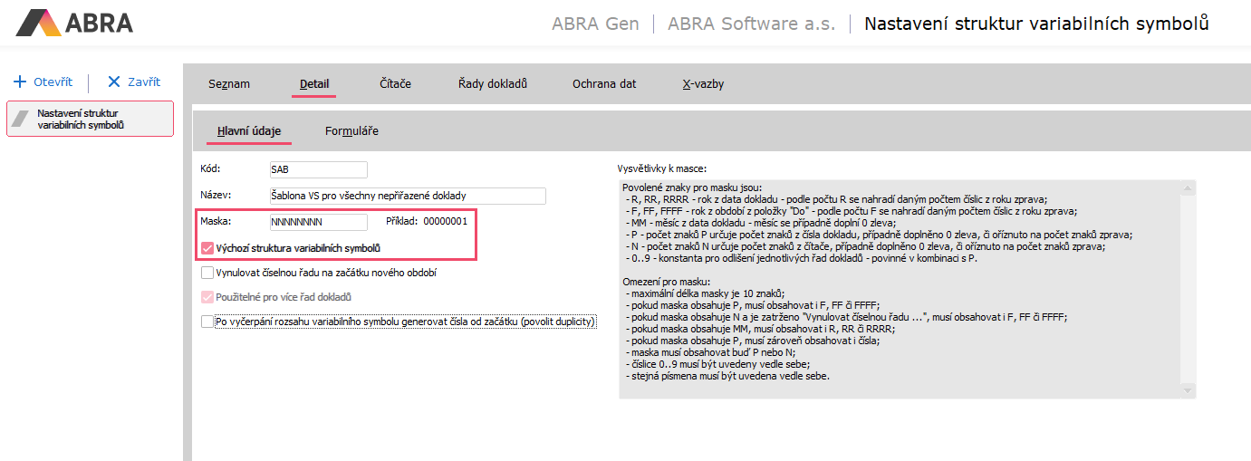The image size is (1251, 461).
Task: Click the Název text field
Action: click(x=407, y=196)
